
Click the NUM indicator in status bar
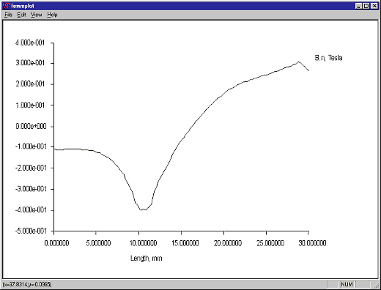click(x=347, y=284)
